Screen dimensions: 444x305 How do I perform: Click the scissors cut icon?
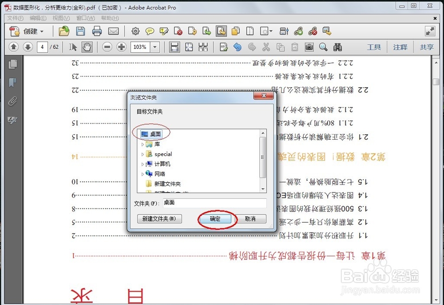[266, 47]
